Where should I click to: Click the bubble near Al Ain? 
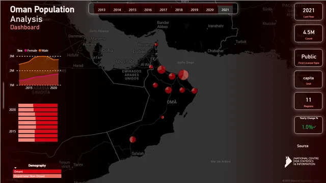[151, 67]
